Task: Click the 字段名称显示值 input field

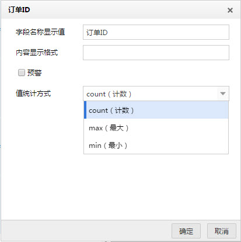Action: pos(156,32)
